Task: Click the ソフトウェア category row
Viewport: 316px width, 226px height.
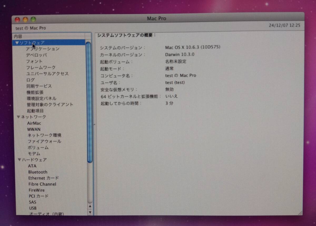Action: pyautogui.click(x=49, y=43)
